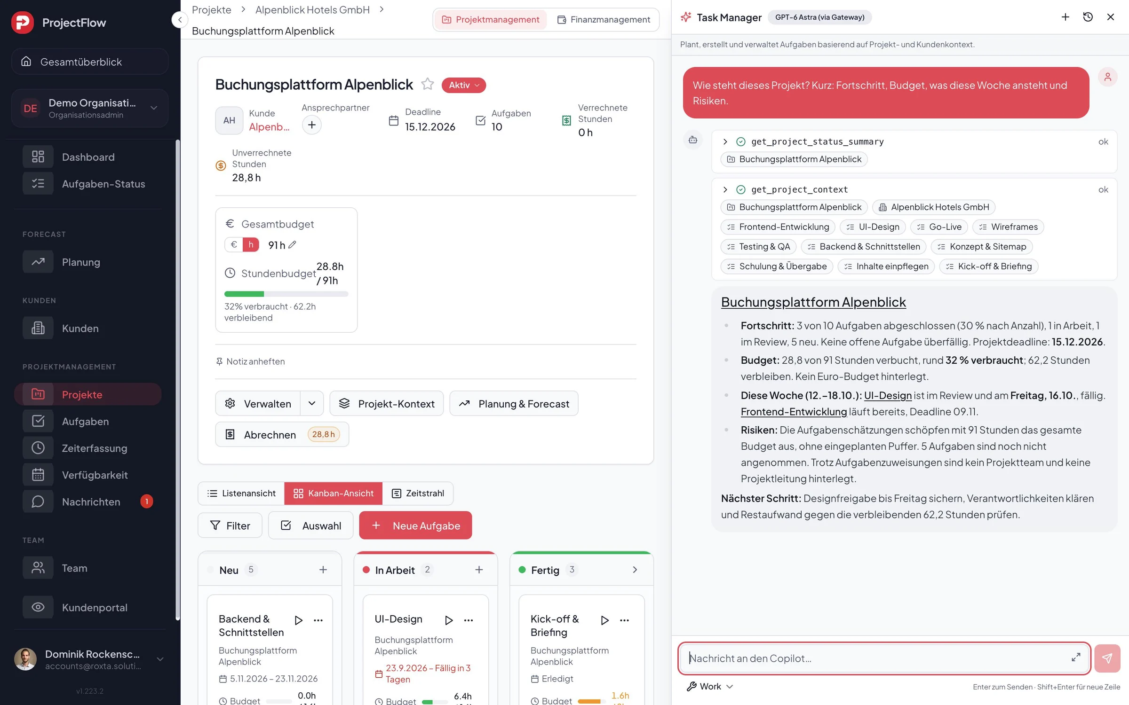Open the Verwalten dropdown arrow
The width and height of the screenshot is (1129, 705).
click(312, 403)
